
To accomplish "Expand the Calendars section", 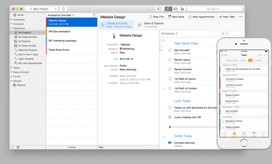I will pos(12,19).
